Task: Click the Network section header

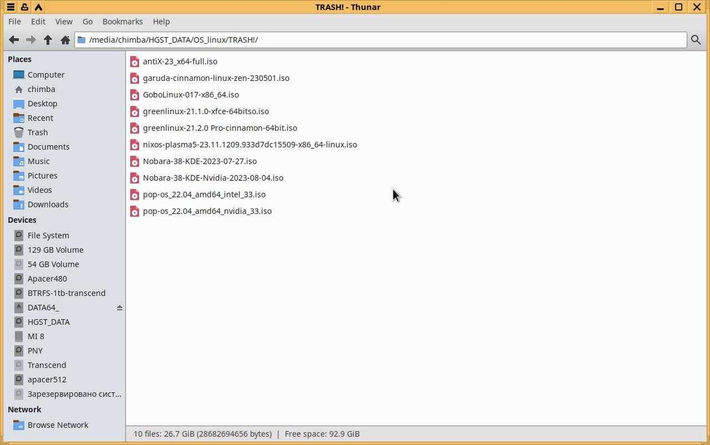Action: pos(24,410)
